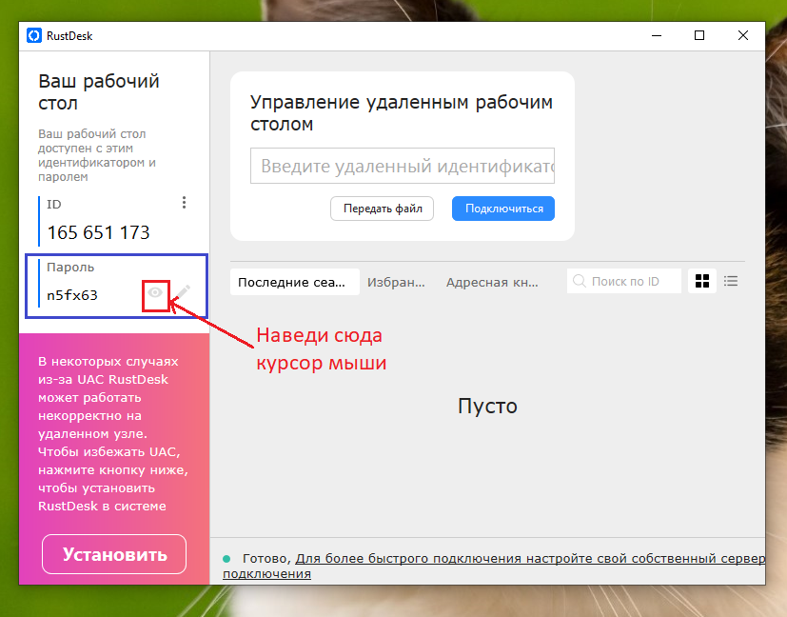Viewport: 787px width, 617px height.
Task: Click the password value n5fx63
Action: (72, 295)
